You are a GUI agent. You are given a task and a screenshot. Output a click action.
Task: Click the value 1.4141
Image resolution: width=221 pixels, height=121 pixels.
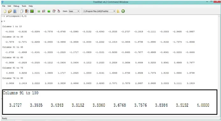point(100,73)
